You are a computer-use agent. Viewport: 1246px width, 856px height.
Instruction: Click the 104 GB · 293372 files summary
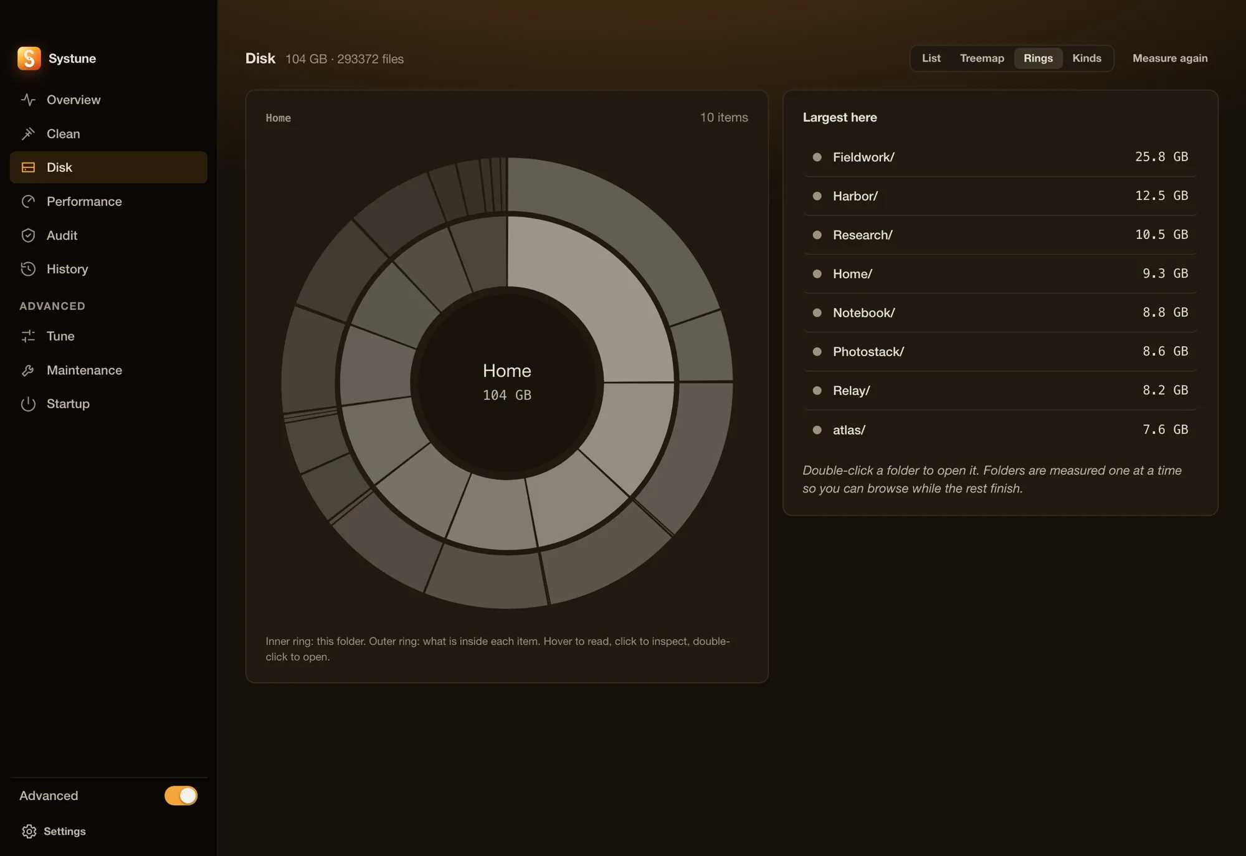345,59
